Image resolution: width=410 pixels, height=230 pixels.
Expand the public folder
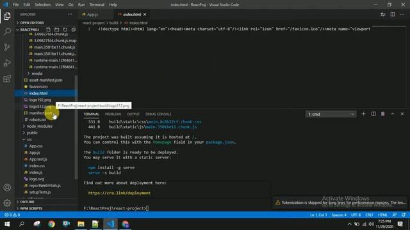pyautogui.click(x=32, y=133)
